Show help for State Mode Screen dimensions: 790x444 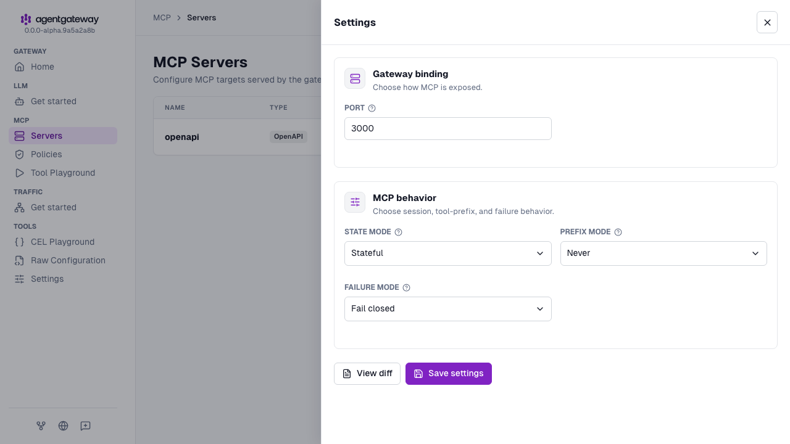coord(398,232)
